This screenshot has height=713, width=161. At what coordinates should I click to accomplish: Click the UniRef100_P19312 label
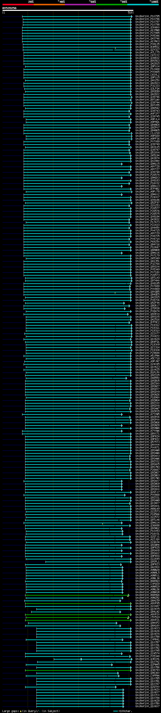click(147, 325)
